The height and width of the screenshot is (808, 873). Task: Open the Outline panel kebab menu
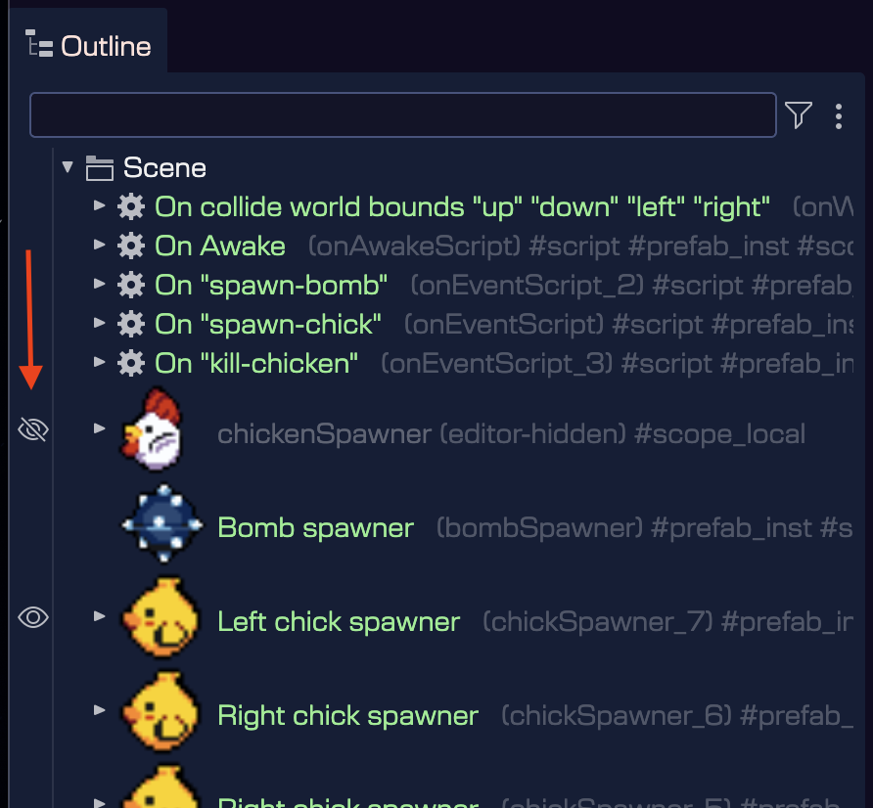839,116
